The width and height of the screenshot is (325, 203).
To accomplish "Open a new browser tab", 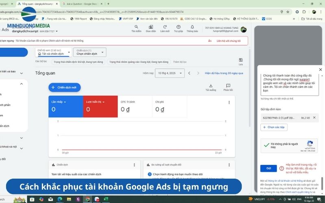I will tap(108, 4).
